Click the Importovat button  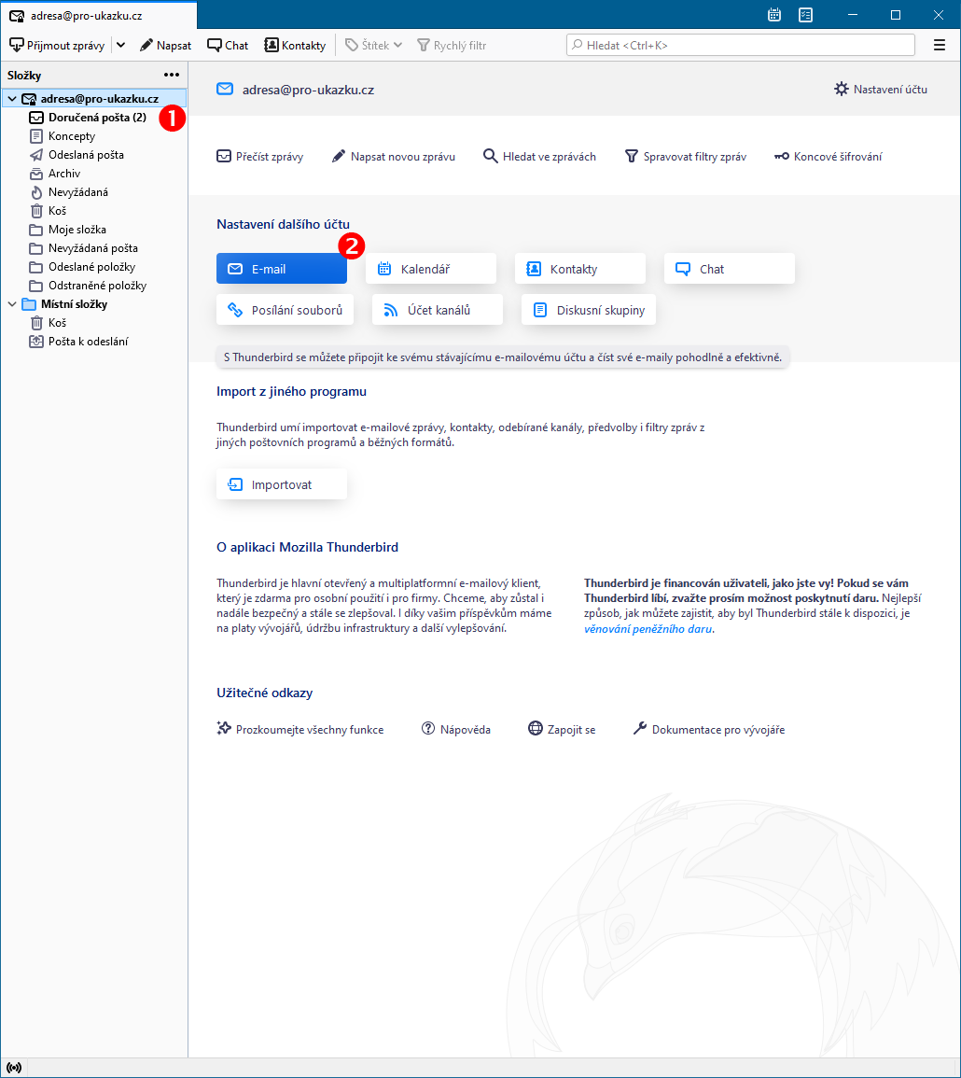[x=282, y=484]
